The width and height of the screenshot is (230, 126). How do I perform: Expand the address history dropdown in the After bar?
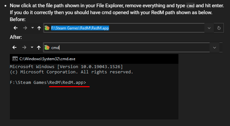tap(215, 48)
